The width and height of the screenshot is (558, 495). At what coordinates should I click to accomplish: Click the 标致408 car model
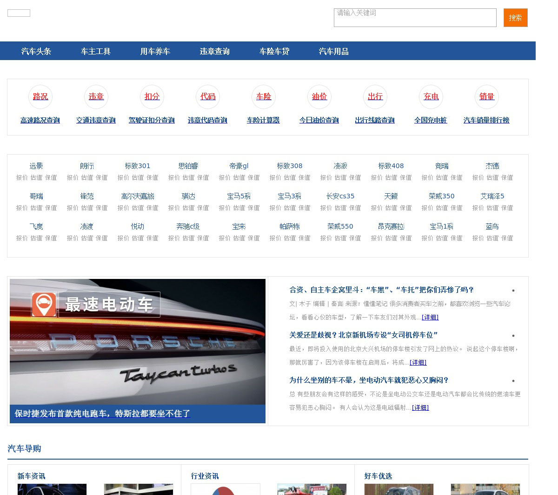tap(391, 166)
